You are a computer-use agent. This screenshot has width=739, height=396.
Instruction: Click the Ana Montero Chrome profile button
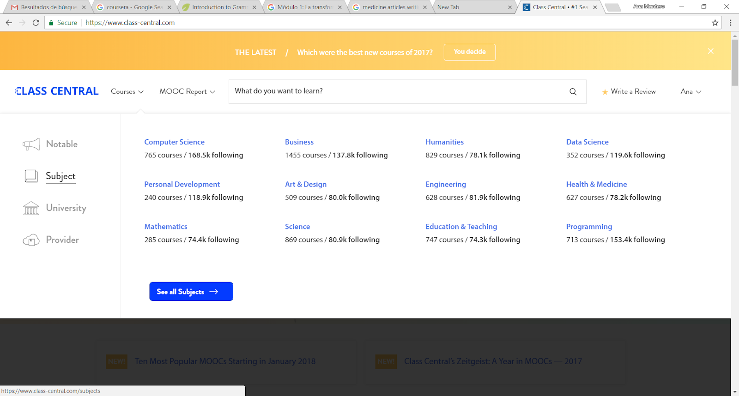(x=649, y=6)
